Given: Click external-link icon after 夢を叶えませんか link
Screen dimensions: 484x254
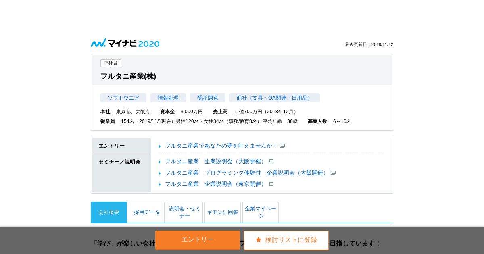Looking at the screenshot, I should coord(282,146).
